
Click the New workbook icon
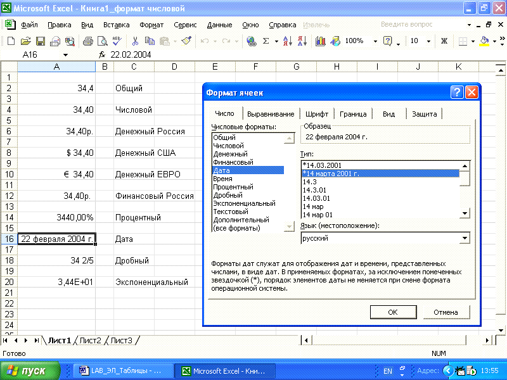11,41
